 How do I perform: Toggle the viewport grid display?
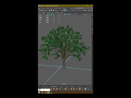coord(51,14)
